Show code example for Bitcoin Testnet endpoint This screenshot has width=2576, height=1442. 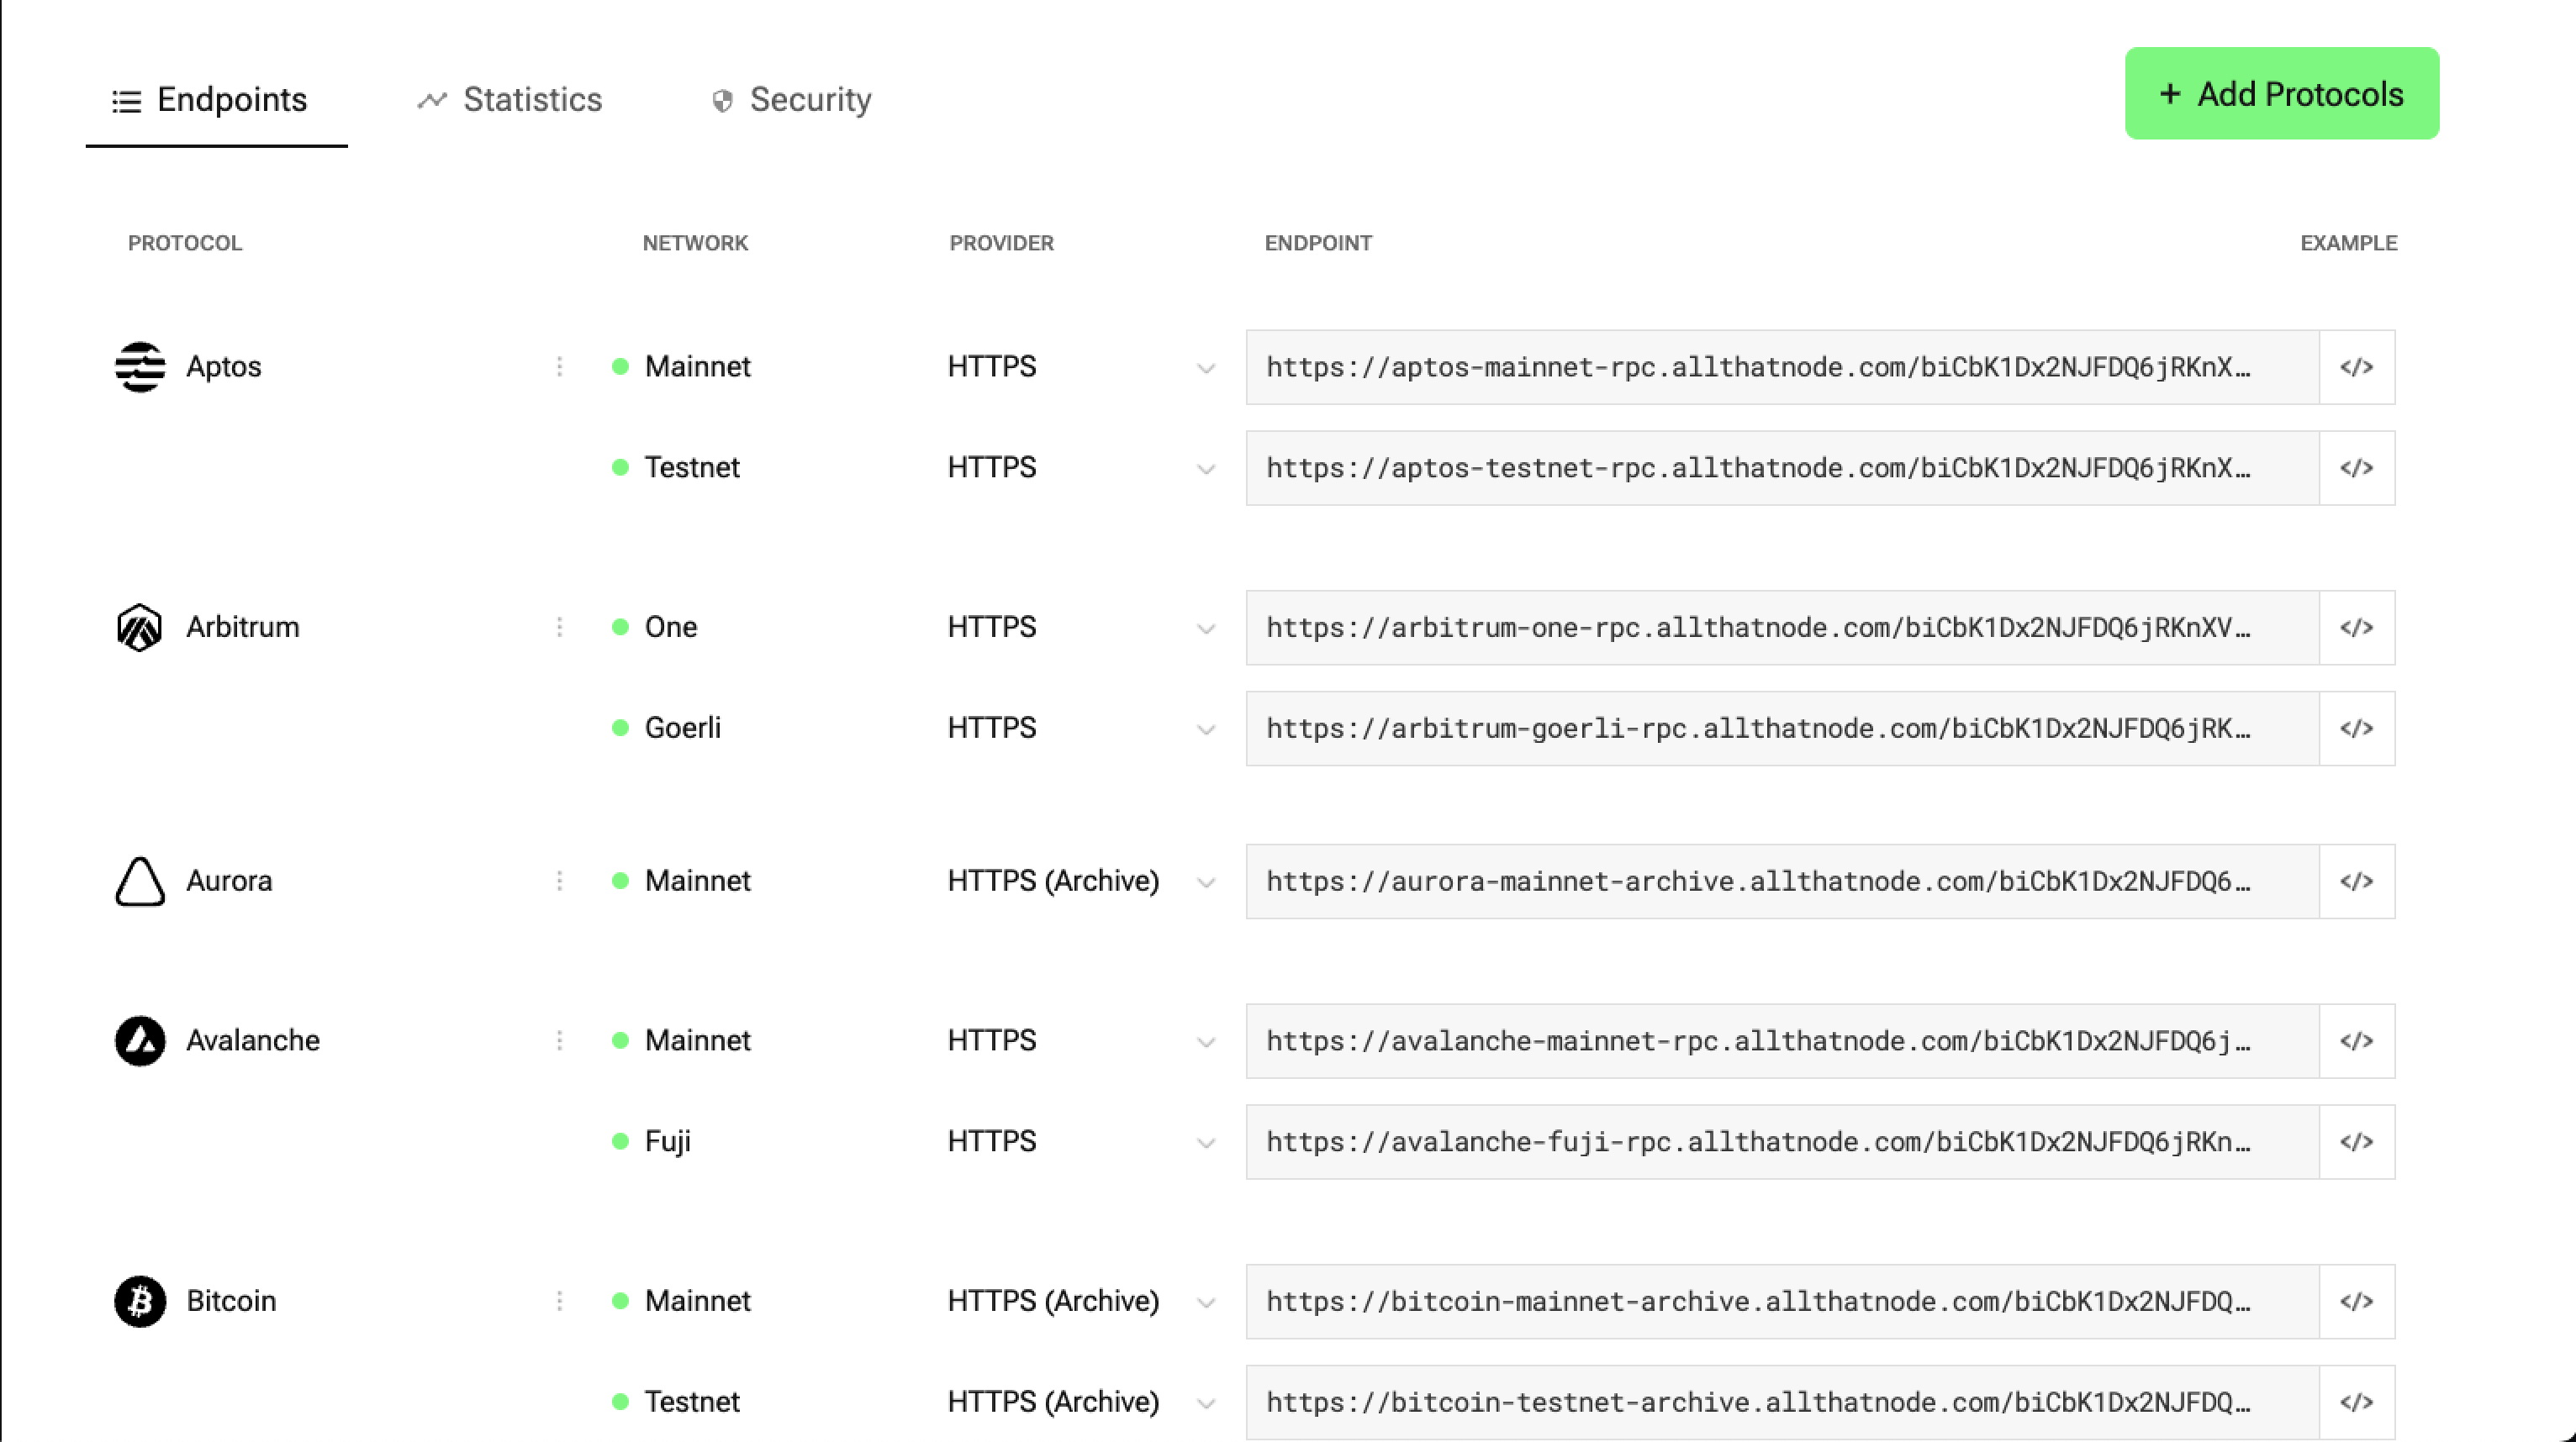coord(2357,1403)
